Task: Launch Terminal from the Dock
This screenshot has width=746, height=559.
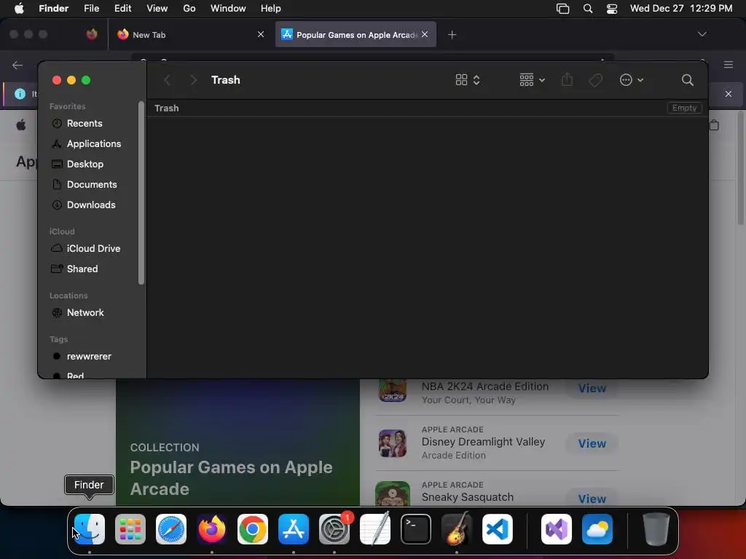Action: click(416, 529)
